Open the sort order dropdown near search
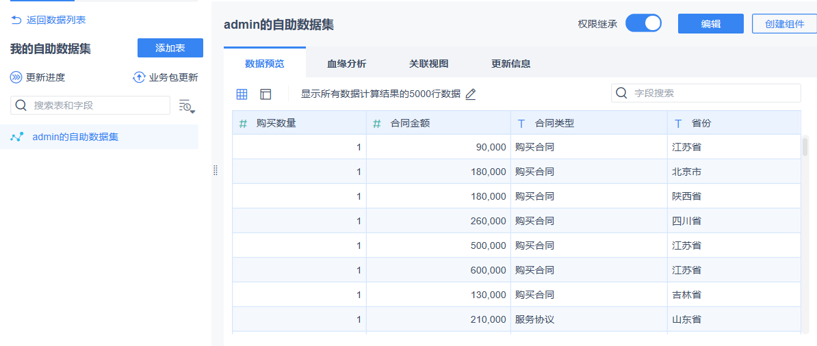This screenshot has width=817, height=346. tap(186, 105)
